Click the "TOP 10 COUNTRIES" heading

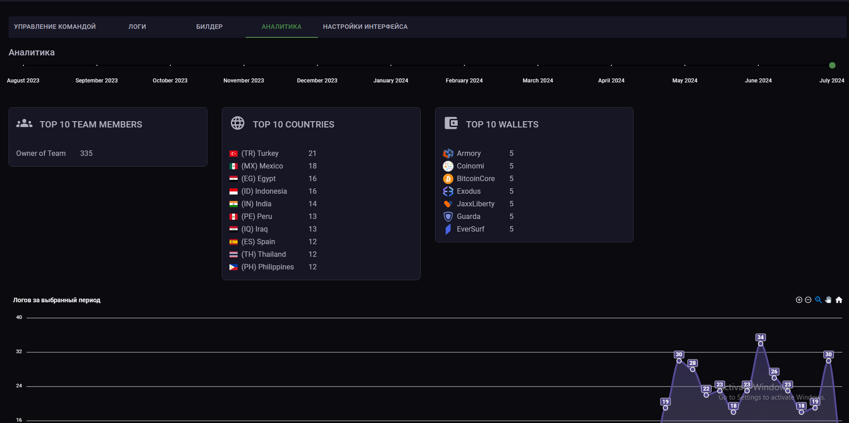click(x=294, y=124)
